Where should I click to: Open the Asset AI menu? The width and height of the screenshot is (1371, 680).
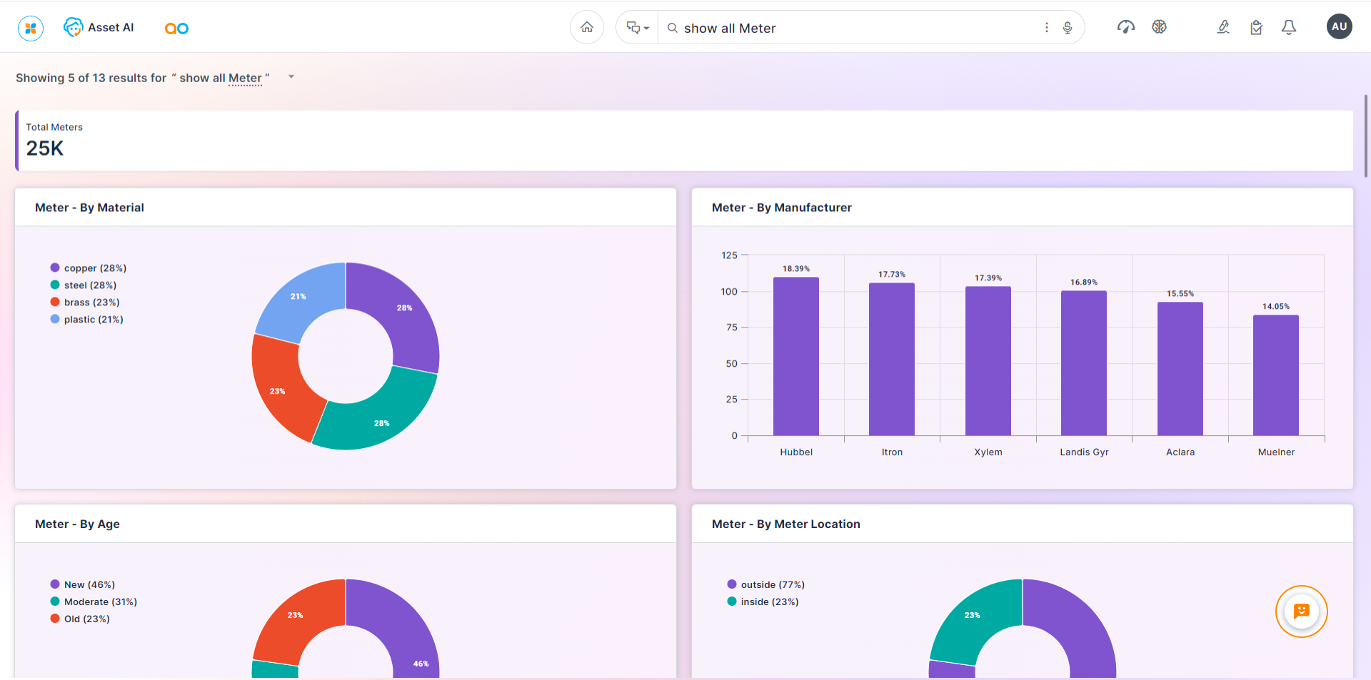pos(99,28)
